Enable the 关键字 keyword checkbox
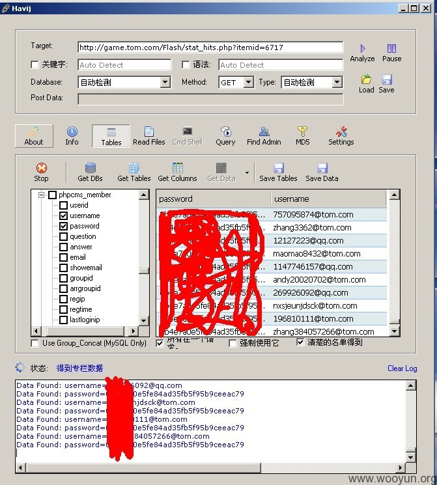This screenshot has height=485, width=437. 35,64
